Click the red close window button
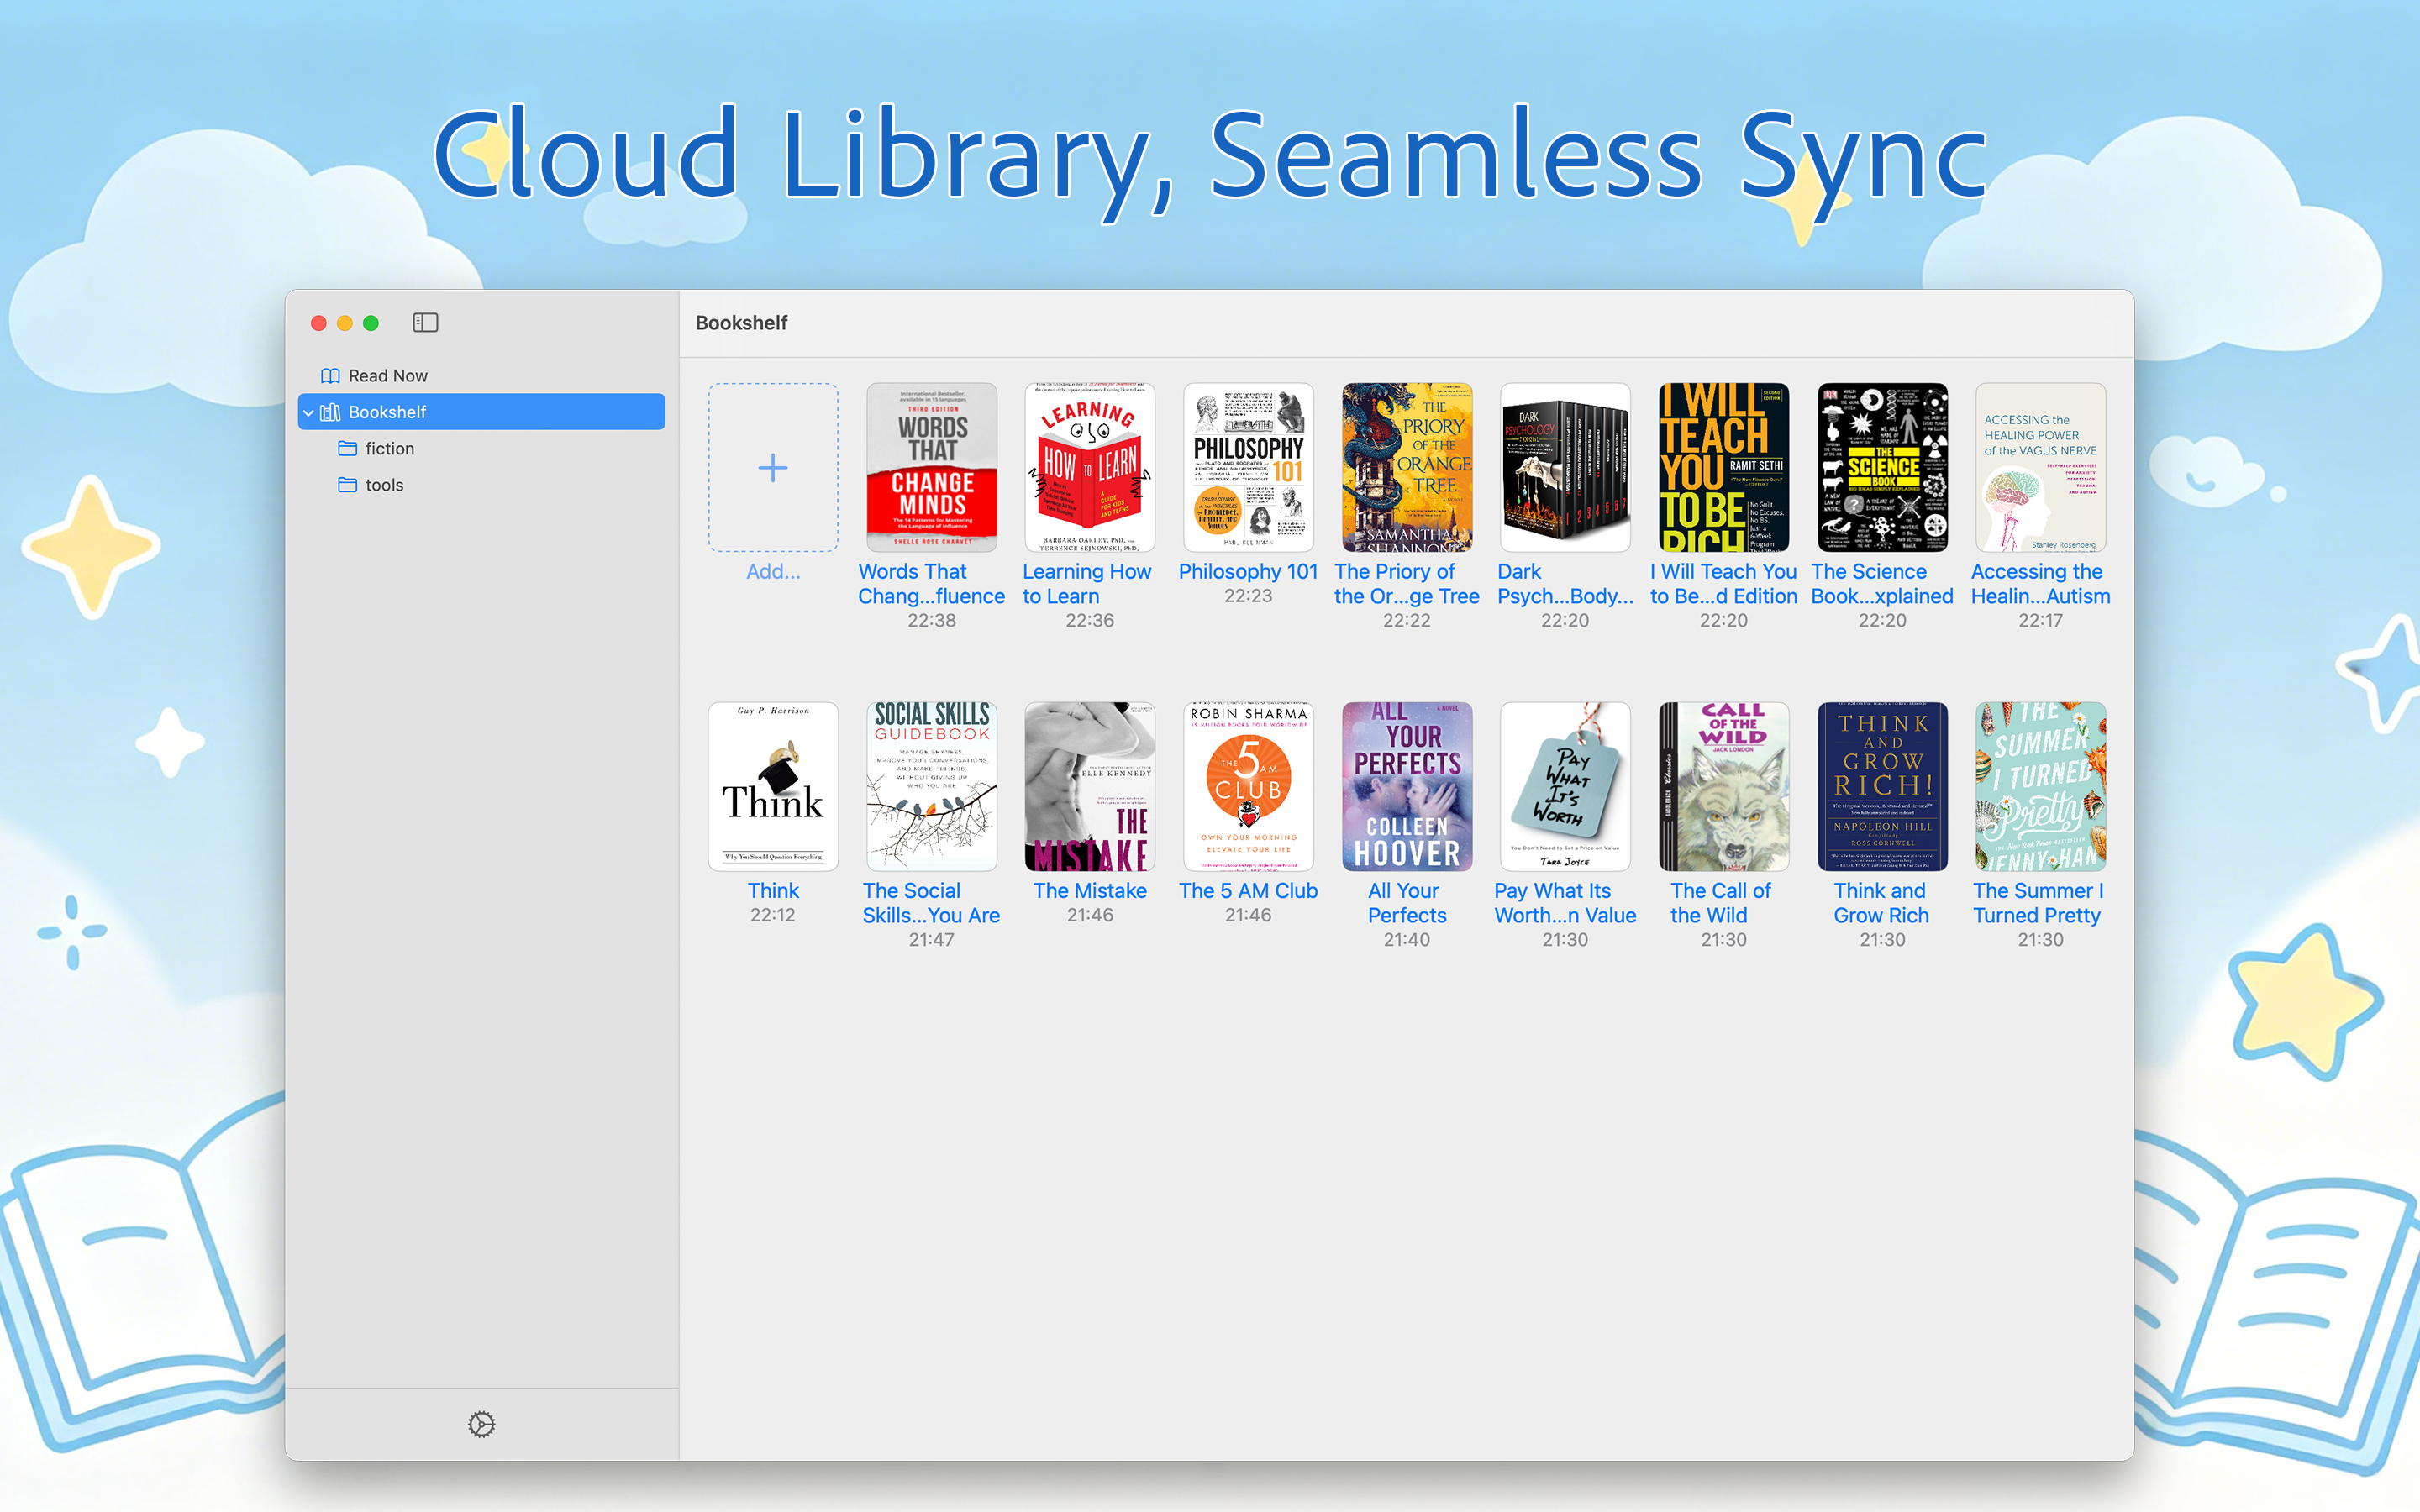 tap(318, 322)
